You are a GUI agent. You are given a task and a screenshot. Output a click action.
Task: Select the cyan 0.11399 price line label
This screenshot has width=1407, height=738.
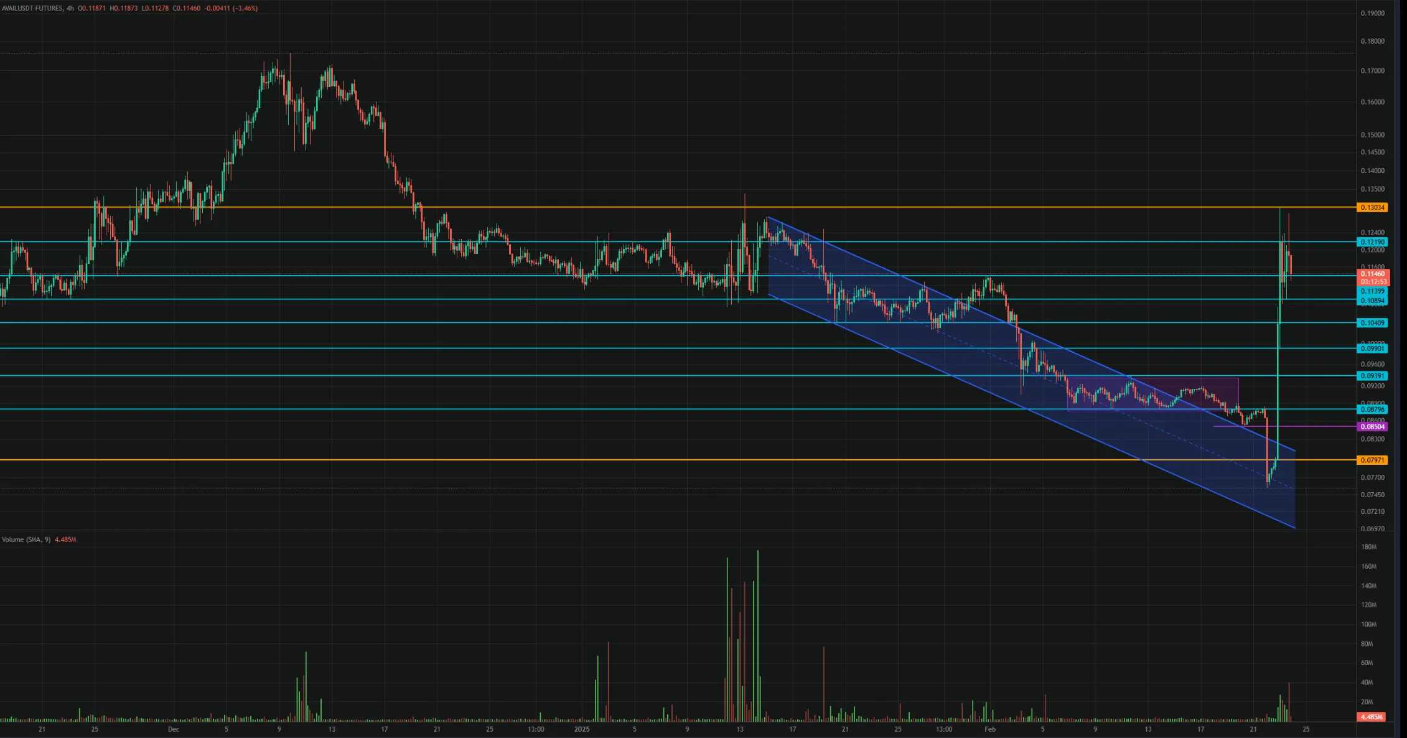[x=1372, y=291]
